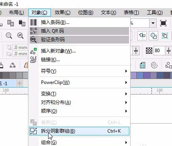Click the zoom to all objects icon
Screen dimensions: 172x146
[x=21, y=35]
